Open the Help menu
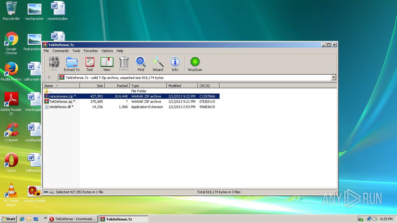The image size is (397, 223). click(x=120, y=51)
